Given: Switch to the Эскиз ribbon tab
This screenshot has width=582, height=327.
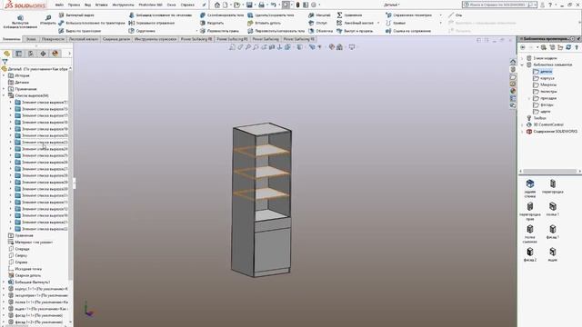Looking at the screenshot, I should [x=31, y=39].
